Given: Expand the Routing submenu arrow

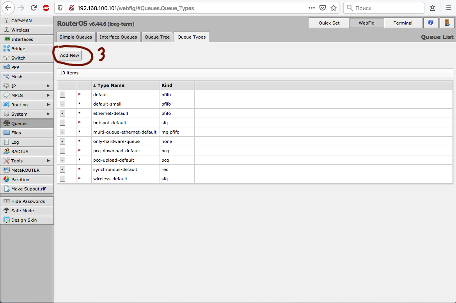Looking at the screenshot, I should coord(48,104).
